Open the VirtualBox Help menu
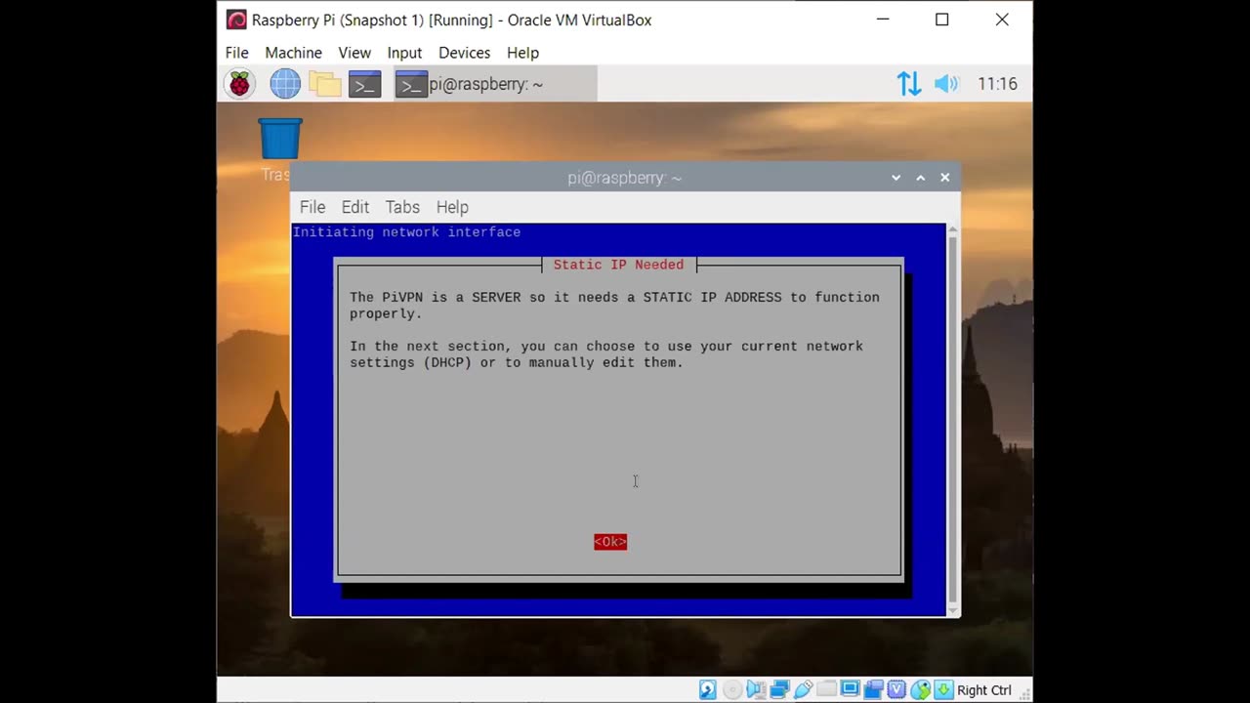Screen dimensions: 1250x703 pos(522,53)
